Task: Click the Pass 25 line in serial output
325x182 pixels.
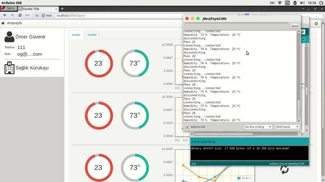Action: 189,99
